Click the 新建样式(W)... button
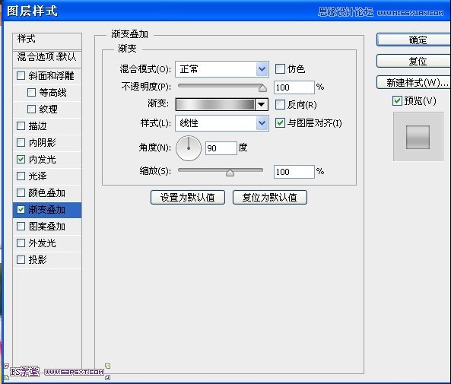This screenshot has height=384, width=451. pos(414,83)
